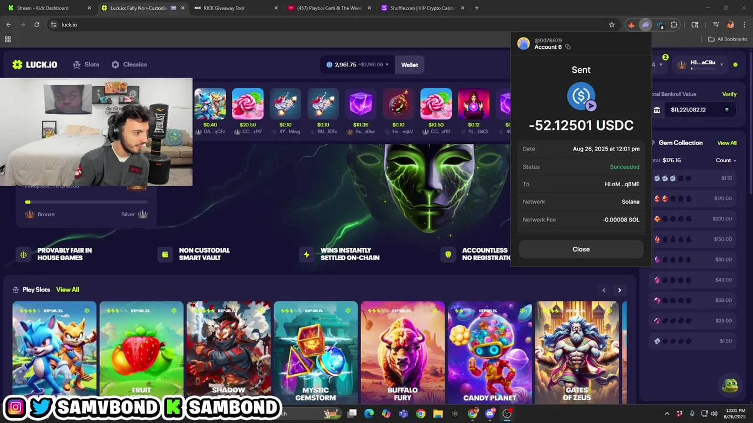Screen dimensions: 753x423
Task: Click the Phantom wallet extension icon
Action: 645,25
